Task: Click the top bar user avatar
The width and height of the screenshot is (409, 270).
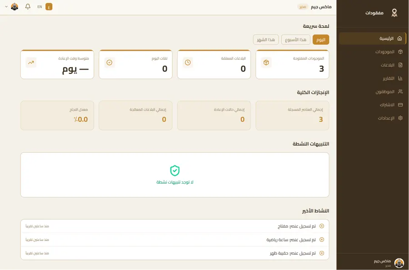Action: pos(15,7)
